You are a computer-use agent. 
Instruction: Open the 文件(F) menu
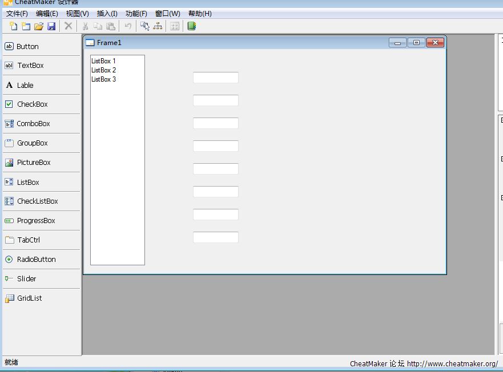[x=17, y=14]
